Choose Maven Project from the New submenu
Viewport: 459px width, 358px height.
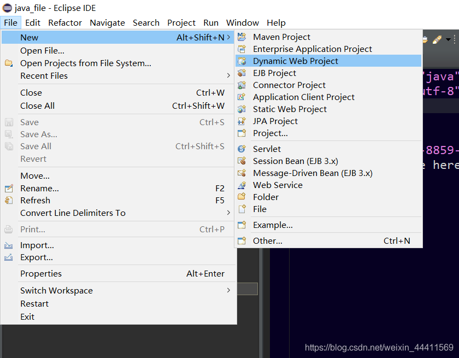pos(328,37)
